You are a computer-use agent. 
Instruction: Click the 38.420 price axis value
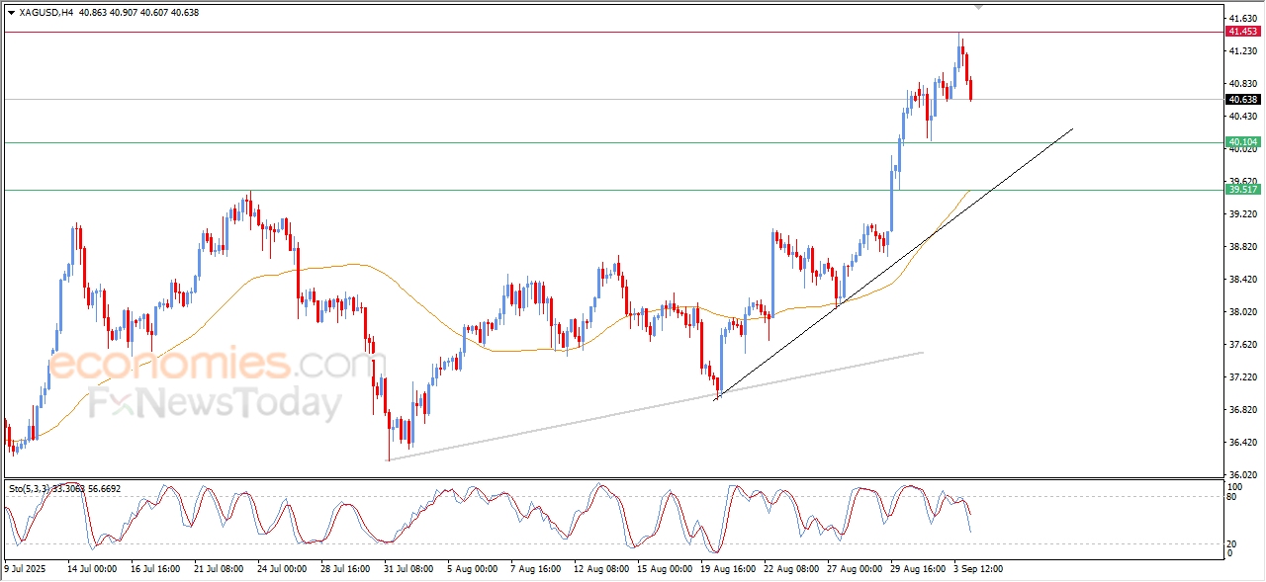(x=1242, y=280)
